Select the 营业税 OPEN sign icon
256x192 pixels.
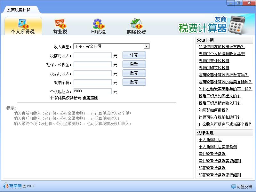[59, 23]
